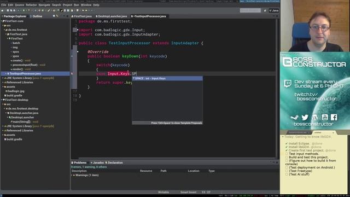Screen dimensions: 350x197
Task: Check the '(Test AI stuff)' checkbox
Action: (x=287, y=174)
